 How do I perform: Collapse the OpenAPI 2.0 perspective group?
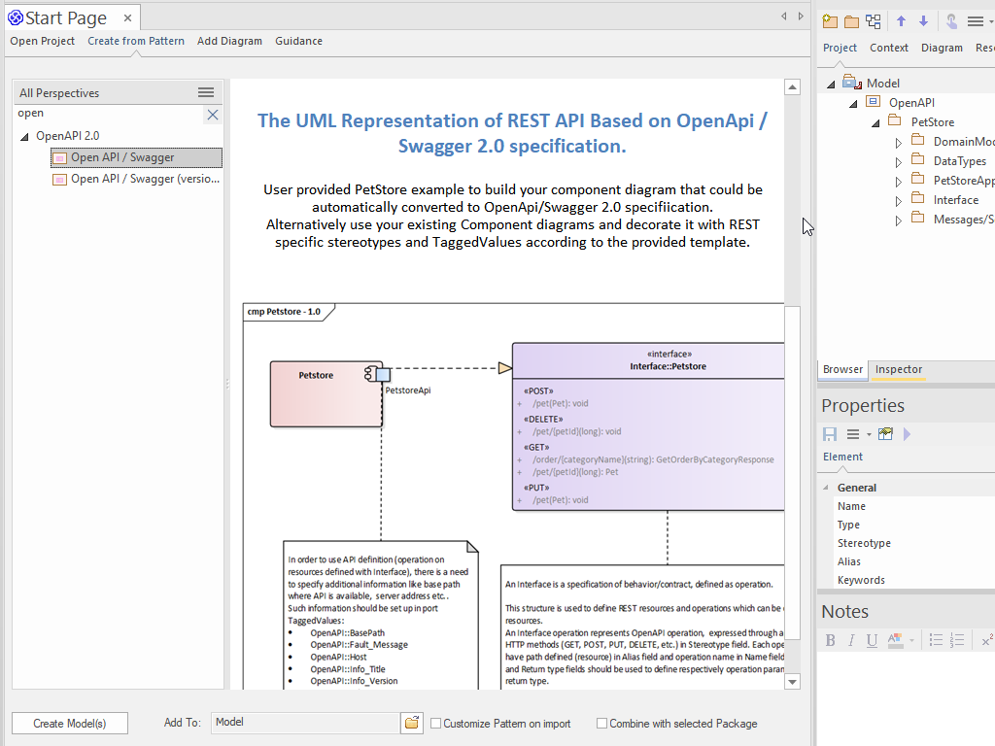pyautogui.click(x=24, y=136)
